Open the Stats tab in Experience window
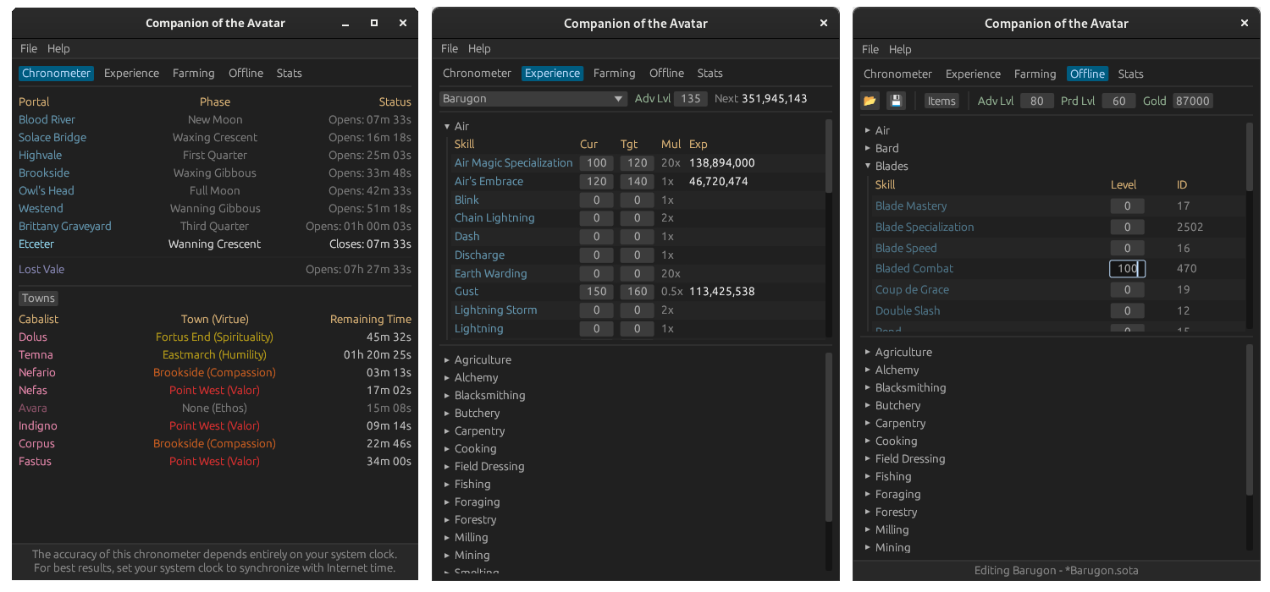Image resolution: width=1270 pixels, height=592 pixels. pyautogui.click(x=710, y=74)
